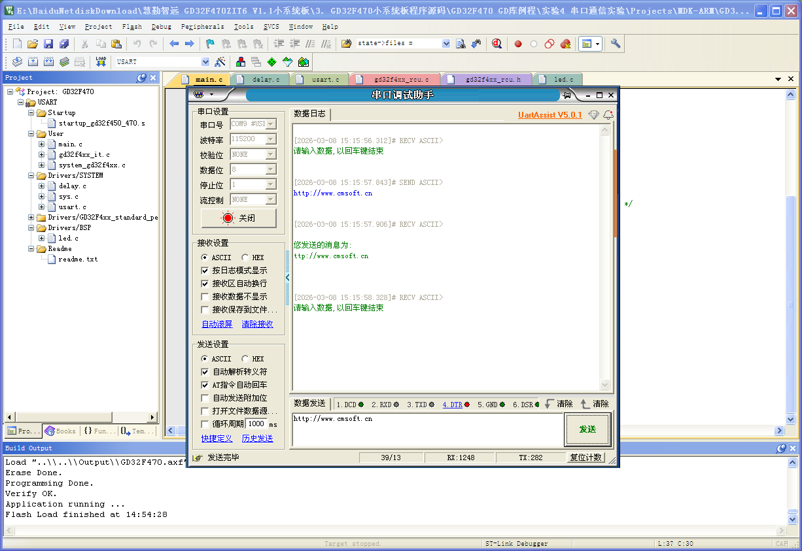Insert a breakpoint with the red dot icon
Screen dimensions: 802x551
[x=518, y=44]
